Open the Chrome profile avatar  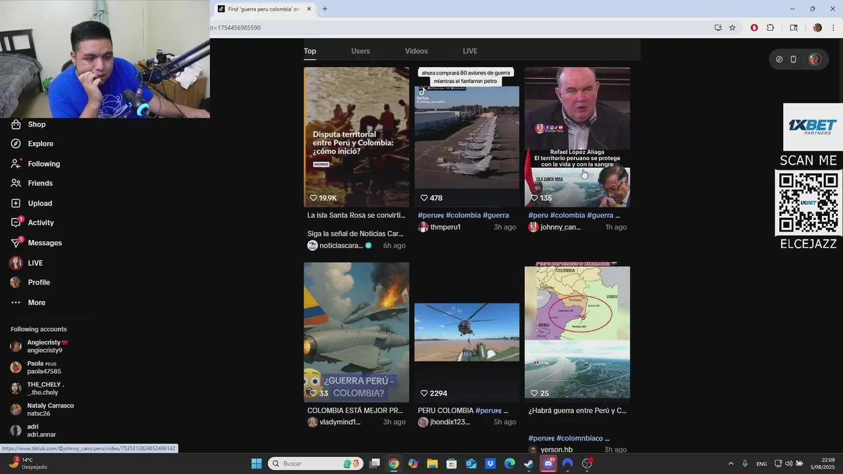[817, 28]
